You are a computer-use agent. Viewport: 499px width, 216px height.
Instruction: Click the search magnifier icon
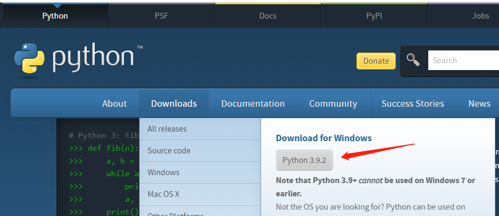click(413, 60)
